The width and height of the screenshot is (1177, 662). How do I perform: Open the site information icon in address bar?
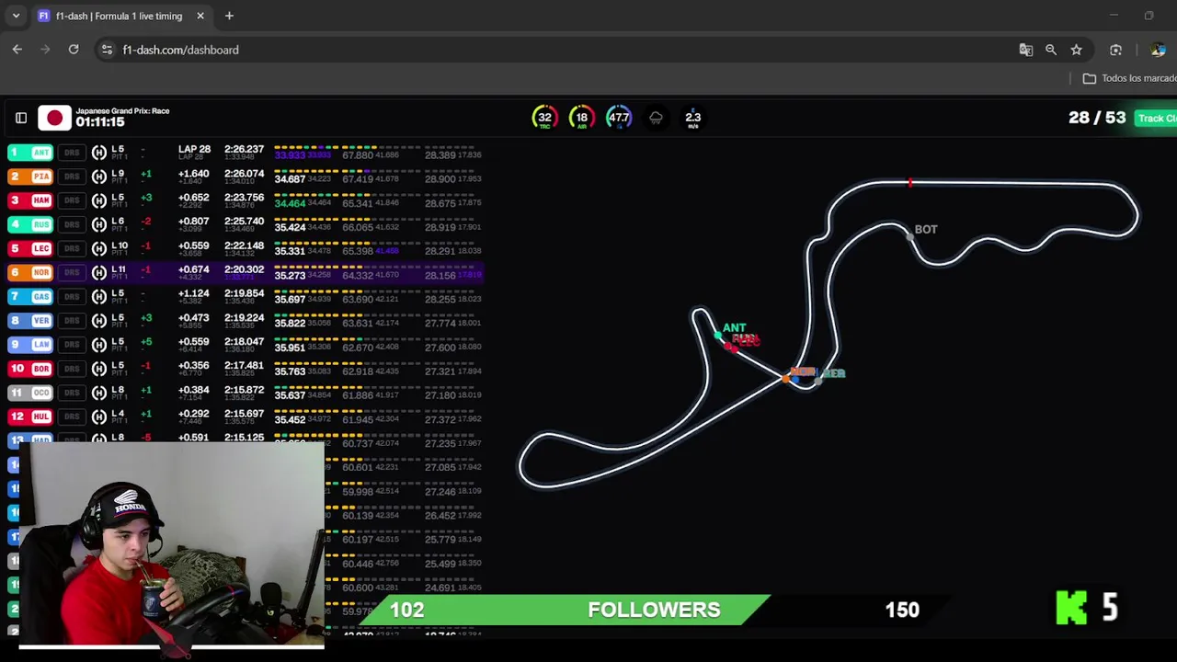pos(107,50)
